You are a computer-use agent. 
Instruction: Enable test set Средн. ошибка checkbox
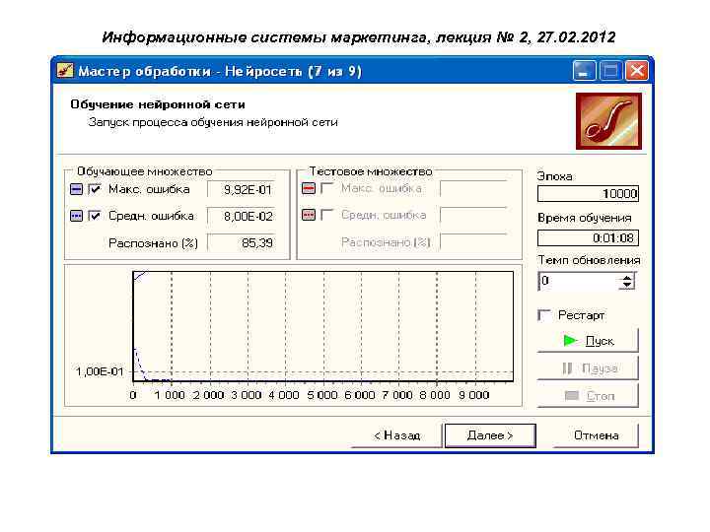coord(326,215)
